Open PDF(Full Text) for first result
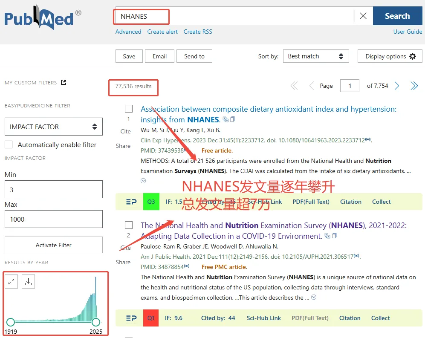Viewport: 425px width, 338px height. tap(311, 202)
